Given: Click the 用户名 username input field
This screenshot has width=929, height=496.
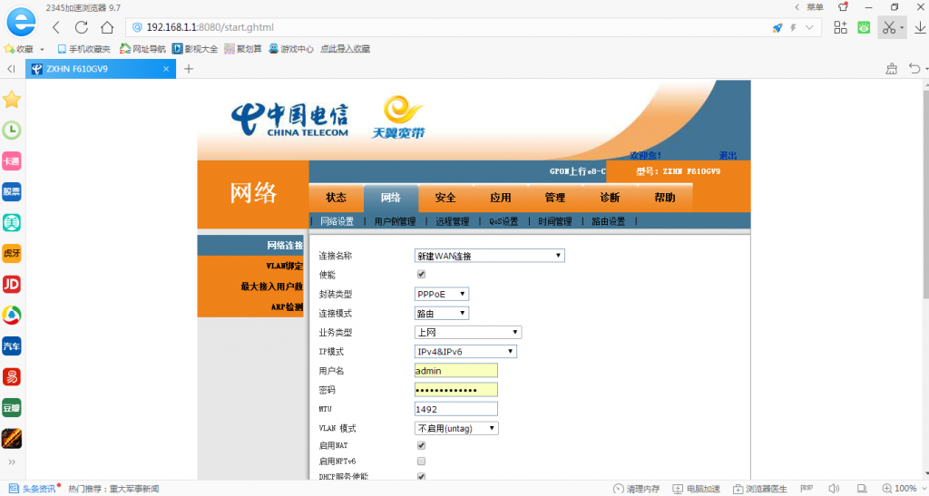Looking at the screenshot, I should click(x=456, y=371).
